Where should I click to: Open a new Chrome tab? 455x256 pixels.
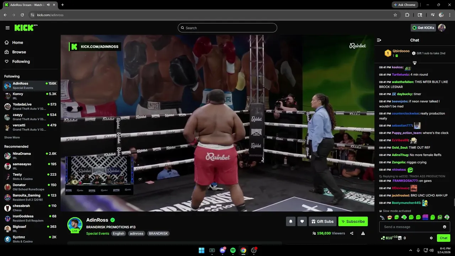coord(63,5)
